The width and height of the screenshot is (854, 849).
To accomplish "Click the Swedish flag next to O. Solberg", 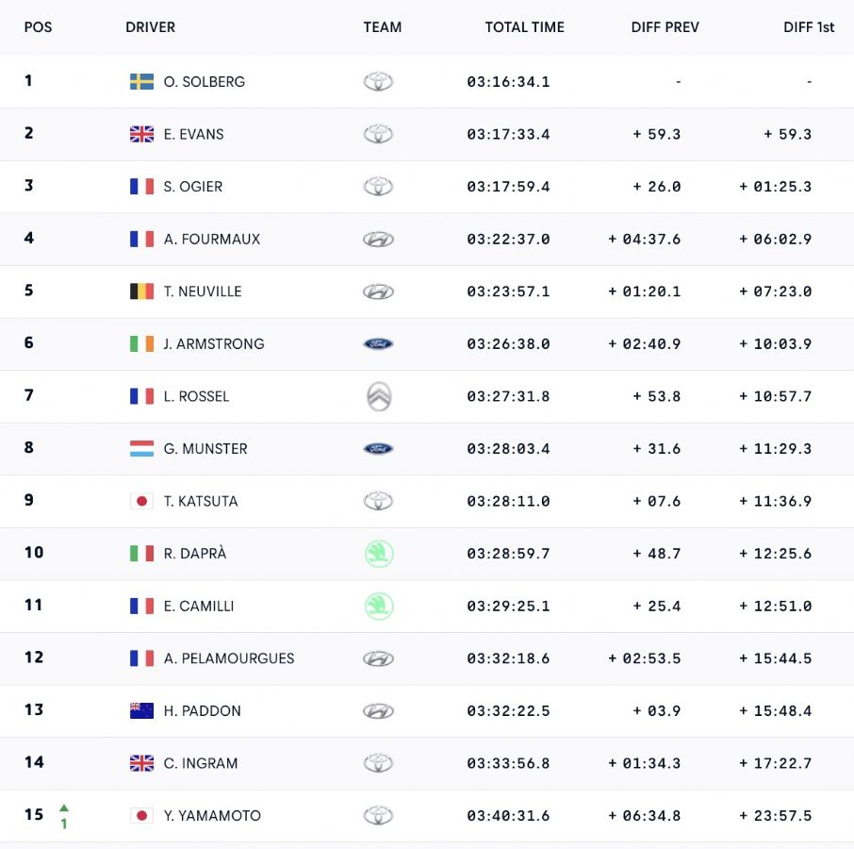I will coord(141,82).
